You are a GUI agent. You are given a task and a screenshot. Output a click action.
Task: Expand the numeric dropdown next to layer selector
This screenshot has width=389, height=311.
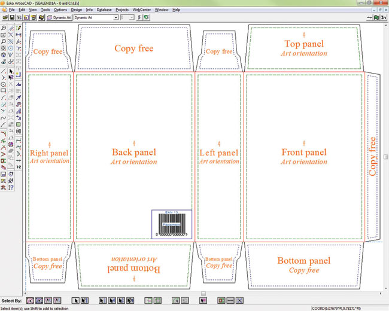pyautogui.click(x=131, y=18)
